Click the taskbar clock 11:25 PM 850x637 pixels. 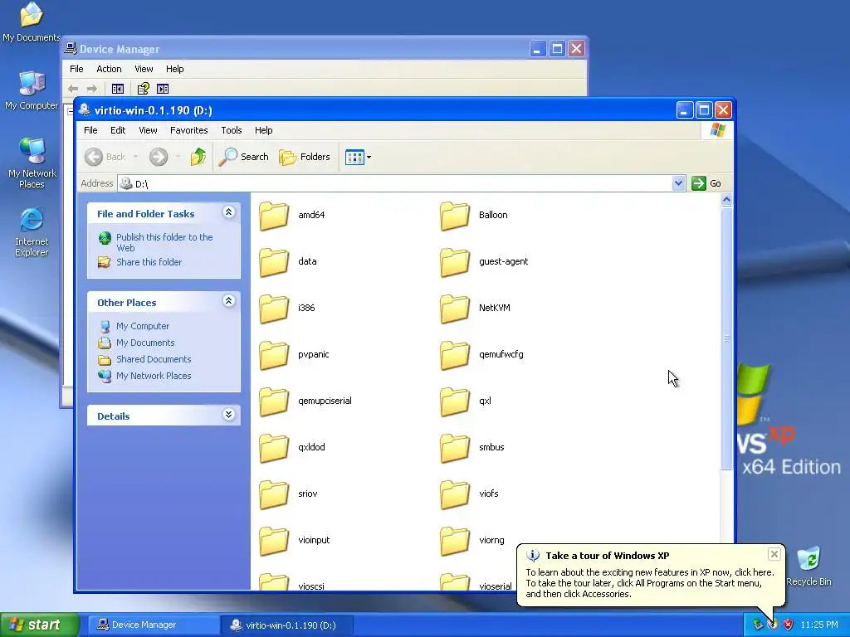pos(819,625)
